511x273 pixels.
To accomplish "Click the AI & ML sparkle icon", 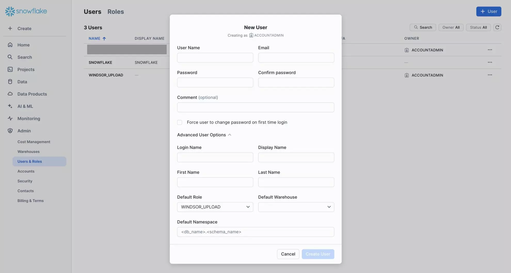I will point(10,106).
